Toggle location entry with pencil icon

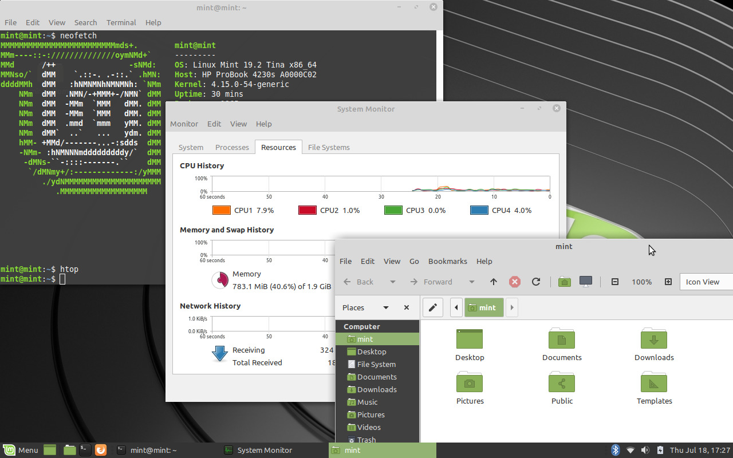pos(433,307)
